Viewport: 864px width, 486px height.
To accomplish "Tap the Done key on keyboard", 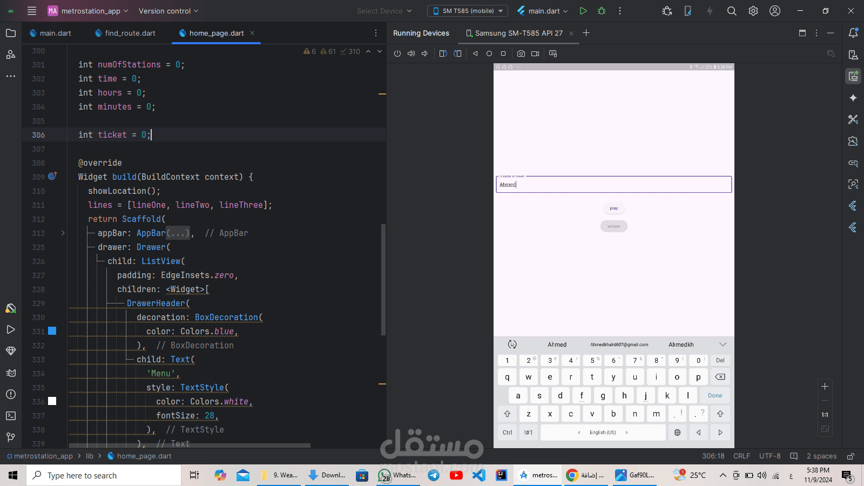I will (x=715, y=395).
